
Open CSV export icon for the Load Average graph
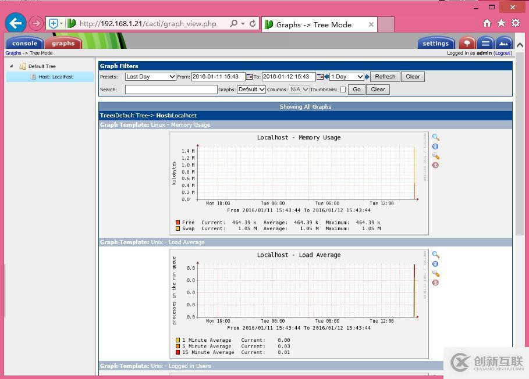435,264
